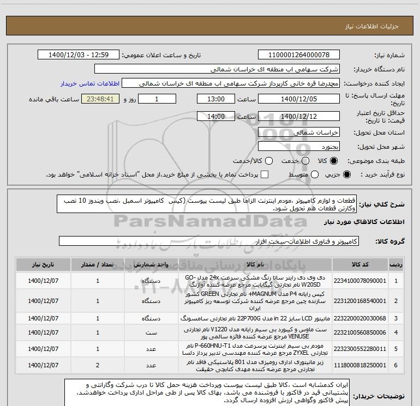Click item code 2232300552280011
Viewport: 420px width, 406px height.
pos(360,349)
